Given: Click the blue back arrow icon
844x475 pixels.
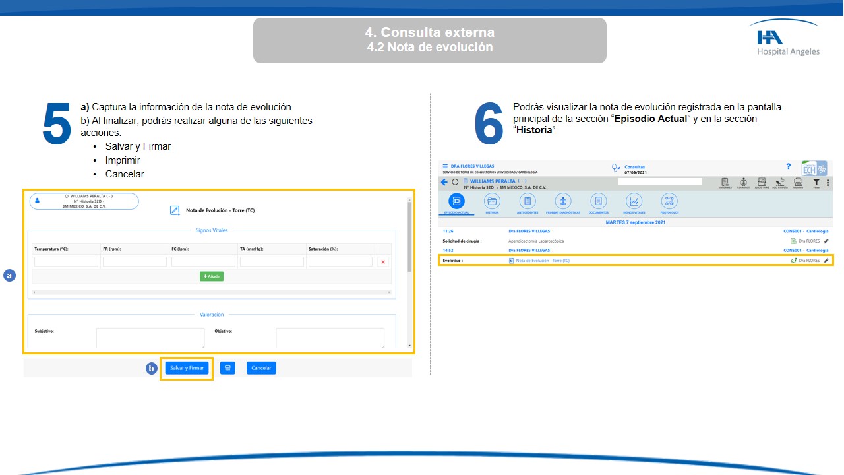Looking at the screenshot, I should point(444,182).
